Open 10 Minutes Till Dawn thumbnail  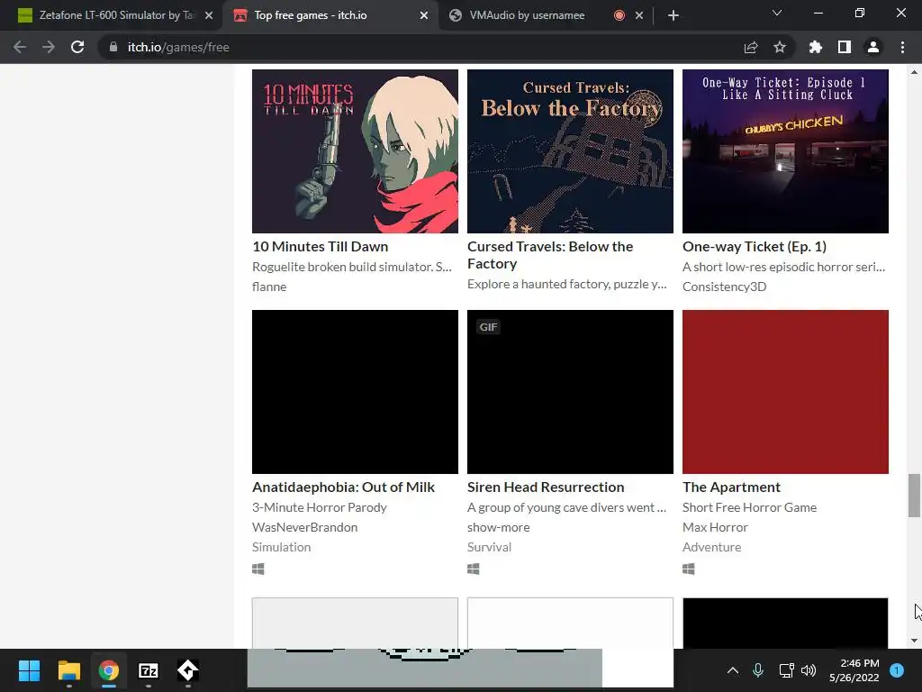click(x=355, y=151)
